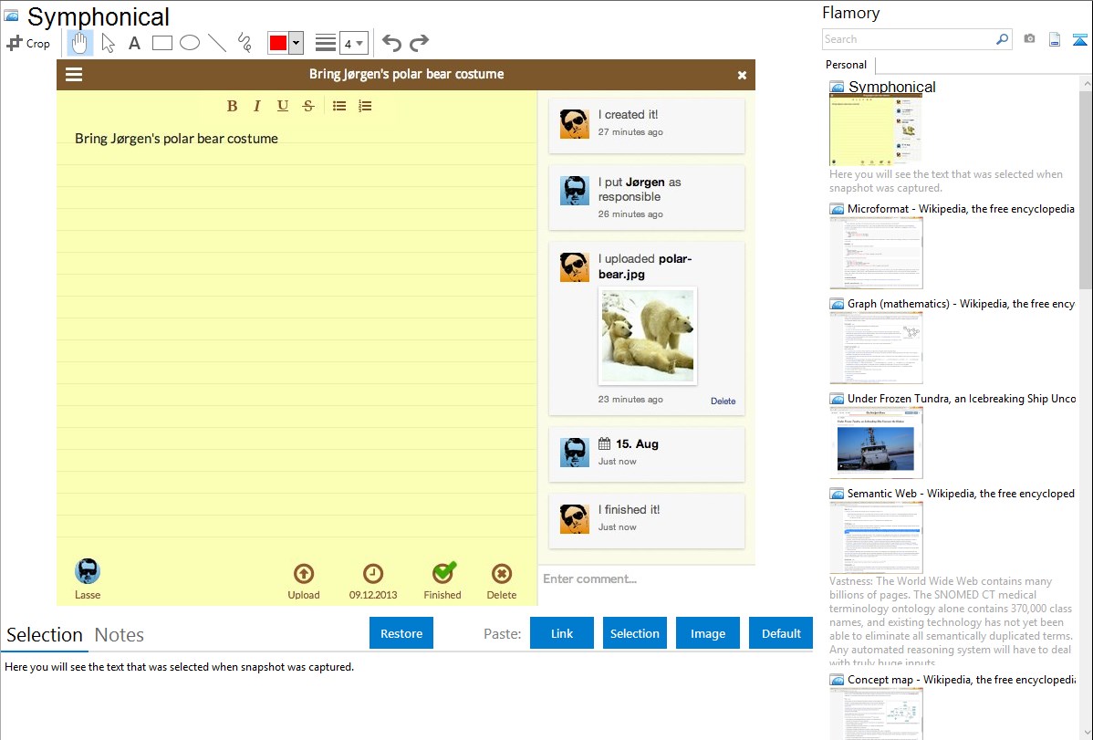1093x740 pixels.
Task: Toggle strikethrough formatting in the note
Action: click(x=308, y=106)
